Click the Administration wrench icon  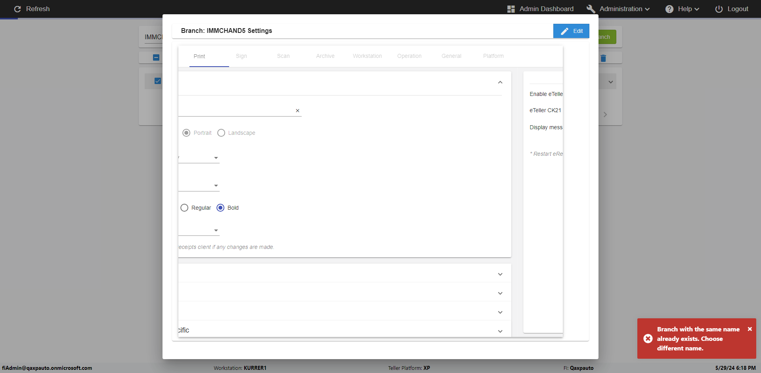coord(591,9)
